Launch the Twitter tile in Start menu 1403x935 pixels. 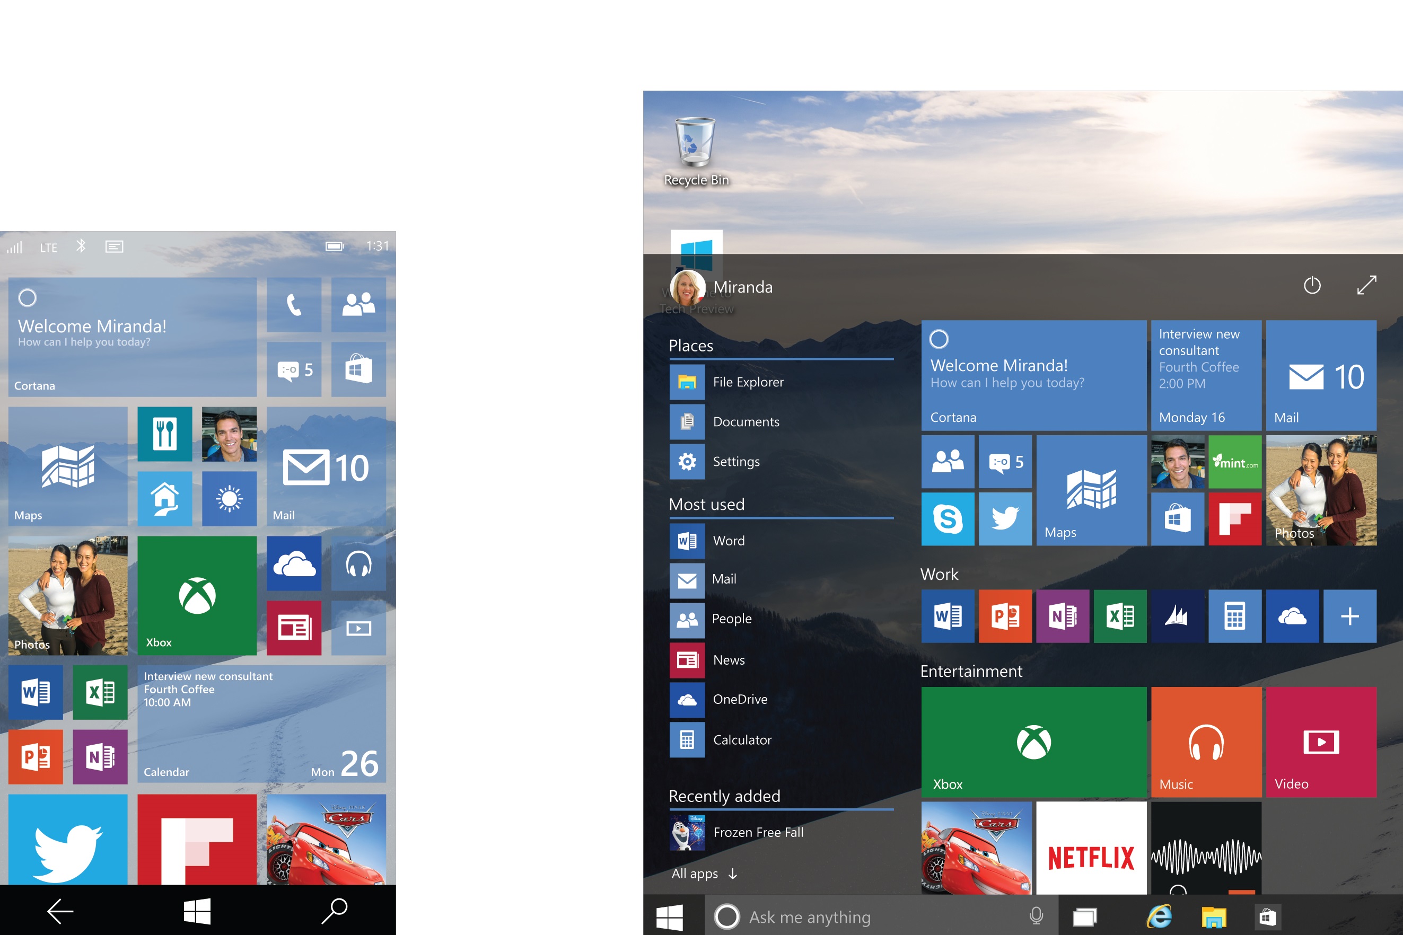pyautogui.click(x=1005, y=519)
